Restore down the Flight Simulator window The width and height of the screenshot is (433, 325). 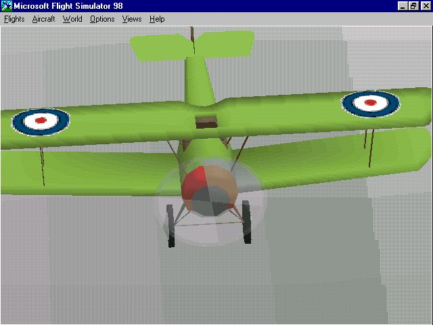(x=413, y=6)
